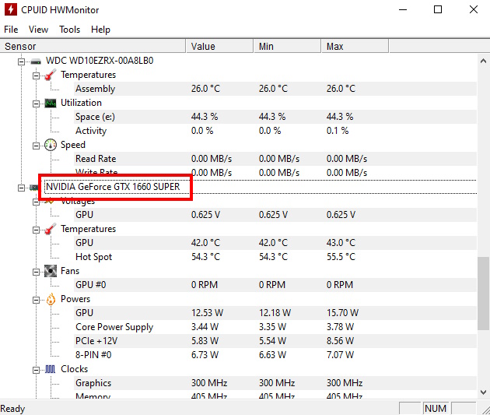Click the scrollbar up arrow
This screenshot has width=490, height=415.
pyautogui.click(x=484, y=61)
